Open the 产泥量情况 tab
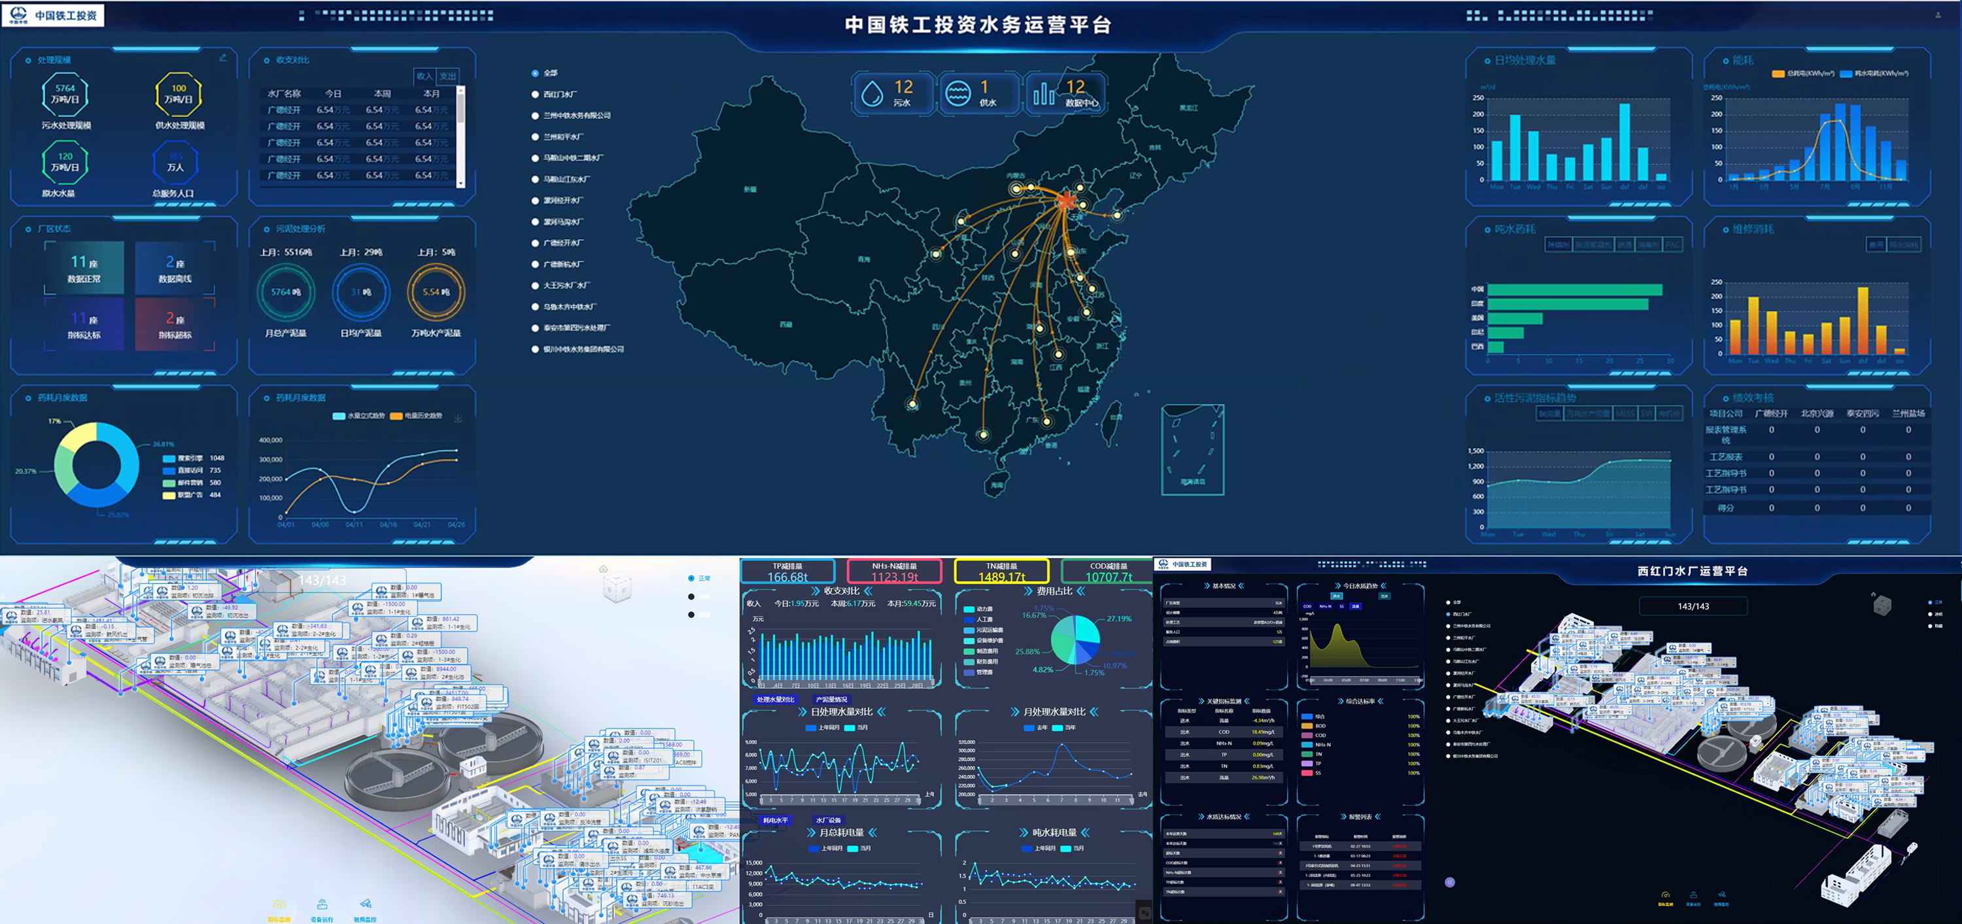 831,699
